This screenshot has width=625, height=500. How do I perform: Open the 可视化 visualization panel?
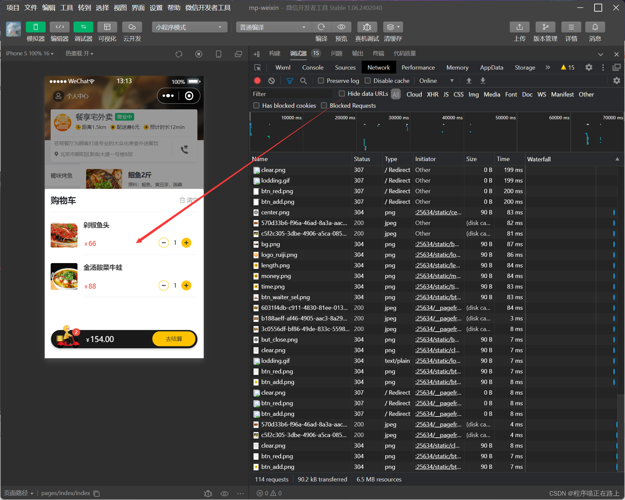(107, 27)
